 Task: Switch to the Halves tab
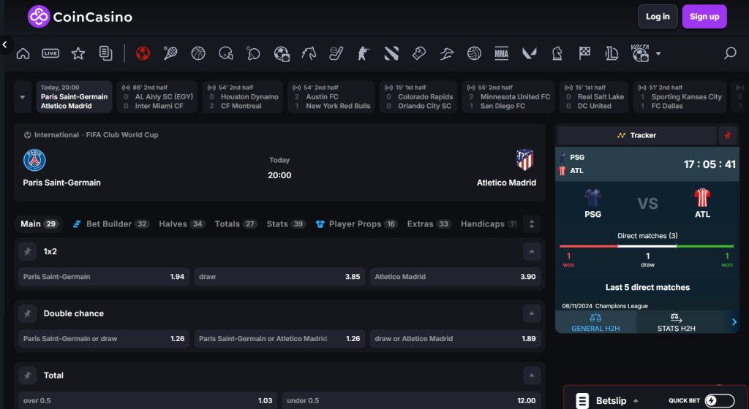click(x=181, y=224)
